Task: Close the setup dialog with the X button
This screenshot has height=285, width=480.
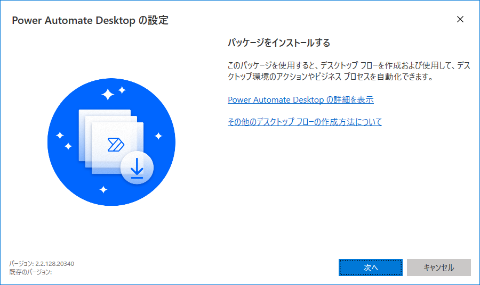Action: pos(460,19)
